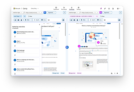Select PC device view in right pane
Screen dimensions: 134x92
pos(71,20)
